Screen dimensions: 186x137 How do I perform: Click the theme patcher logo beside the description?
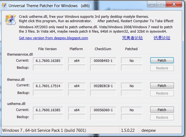click(x=10, y=20)
